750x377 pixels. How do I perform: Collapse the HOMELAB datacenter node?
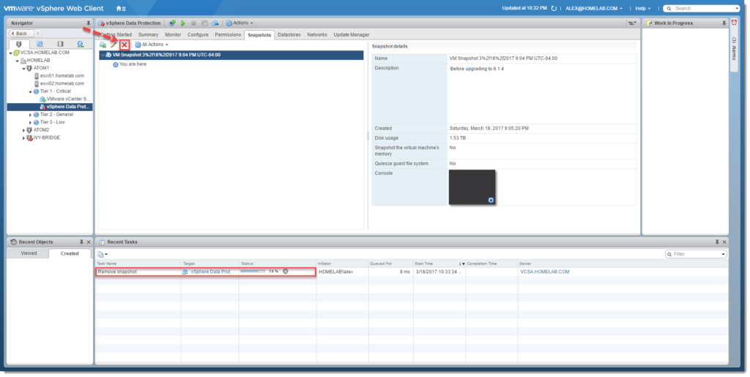(18, 61)
